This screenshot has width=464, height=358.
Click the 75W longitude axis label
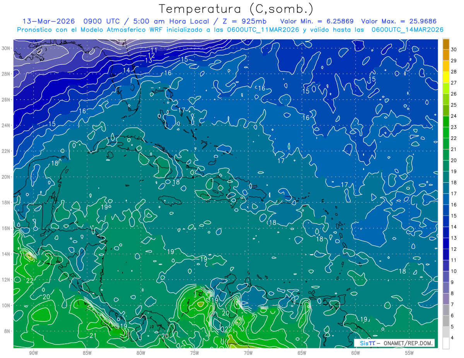point(194,353)
